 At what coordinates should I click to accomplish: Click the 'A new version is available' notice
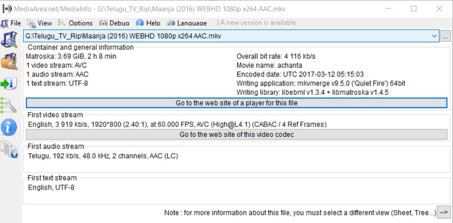point(257,23)
